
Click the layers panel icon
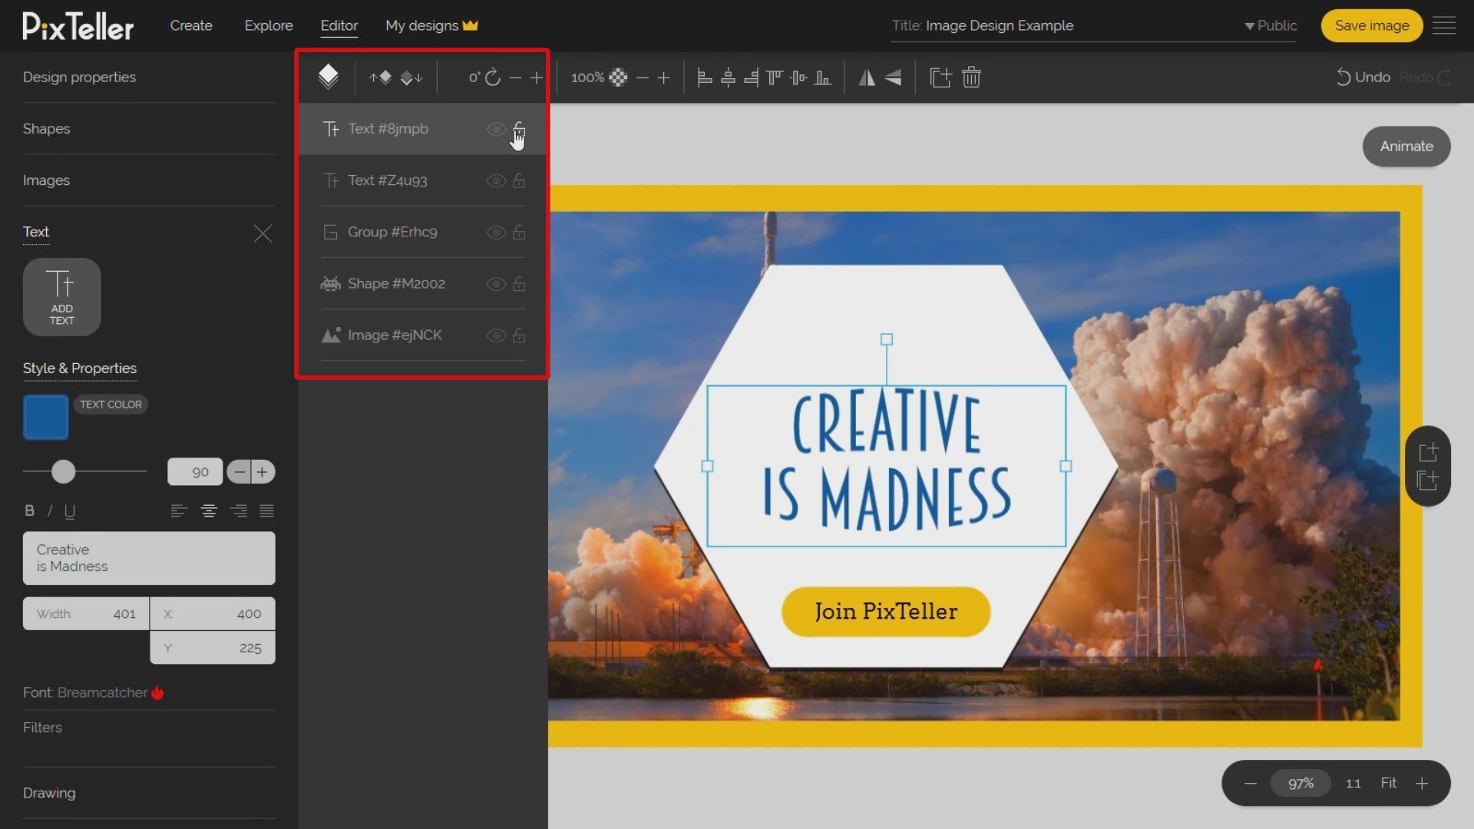click(x=328, y=77)
